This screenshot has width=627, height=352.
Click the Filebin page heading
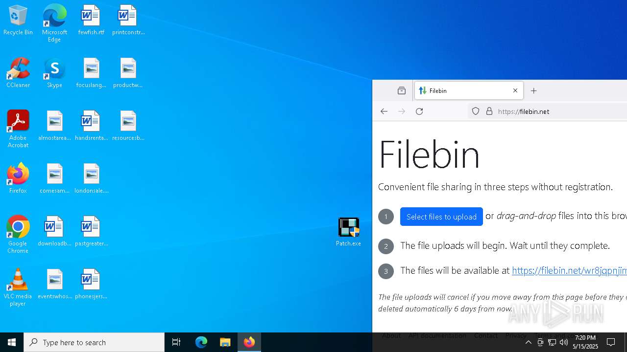tap(429, 154)
